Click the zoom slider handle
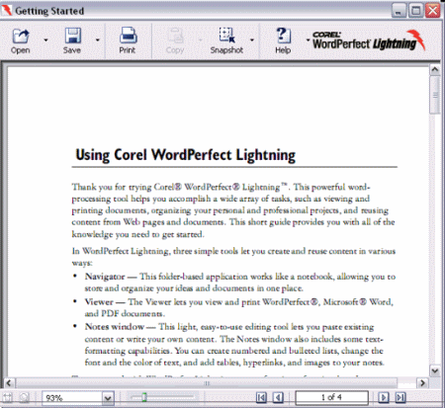Image resolution: width=445 pixels, height=408 pixels. coord(144,397)
